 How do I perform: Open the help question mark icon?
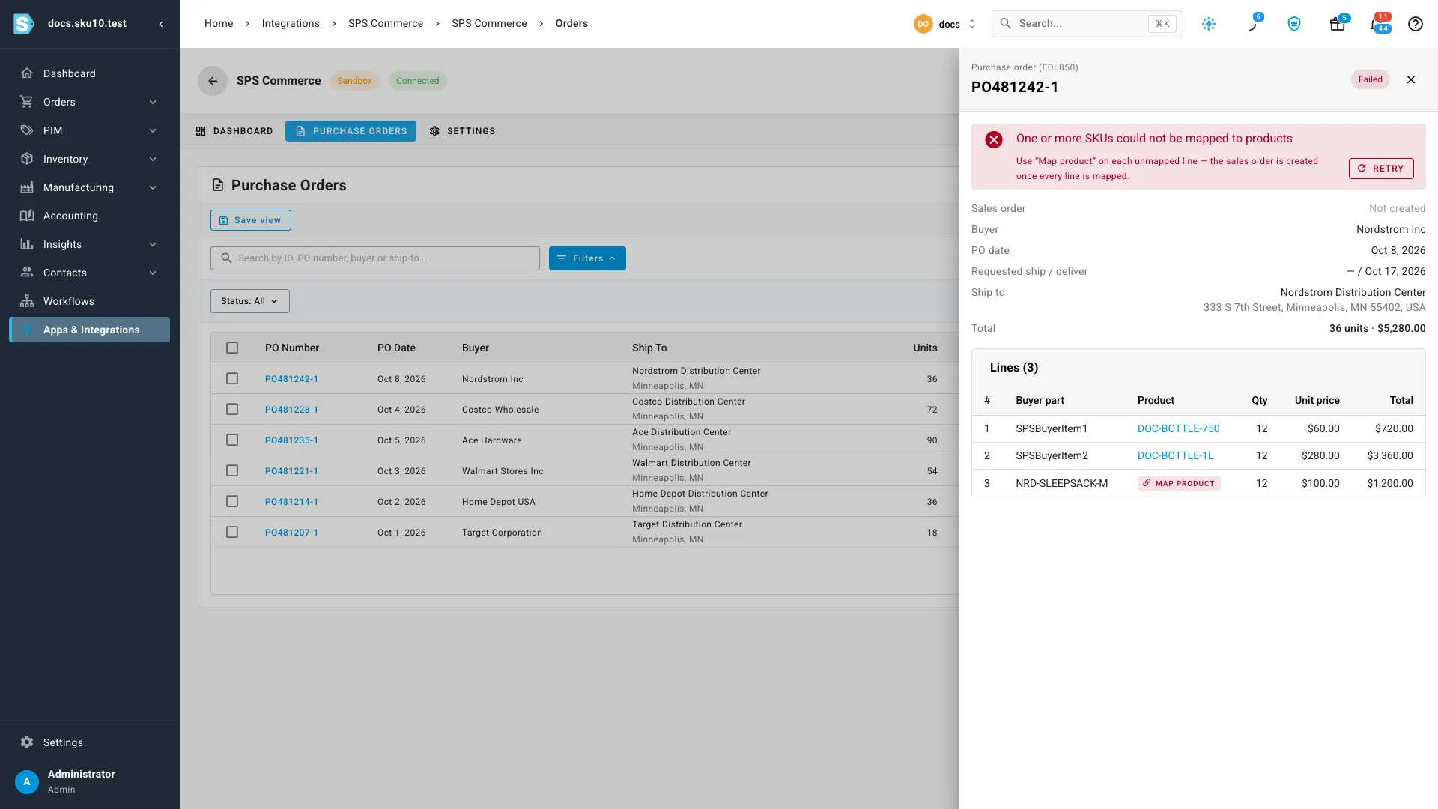pos(1416,24)
